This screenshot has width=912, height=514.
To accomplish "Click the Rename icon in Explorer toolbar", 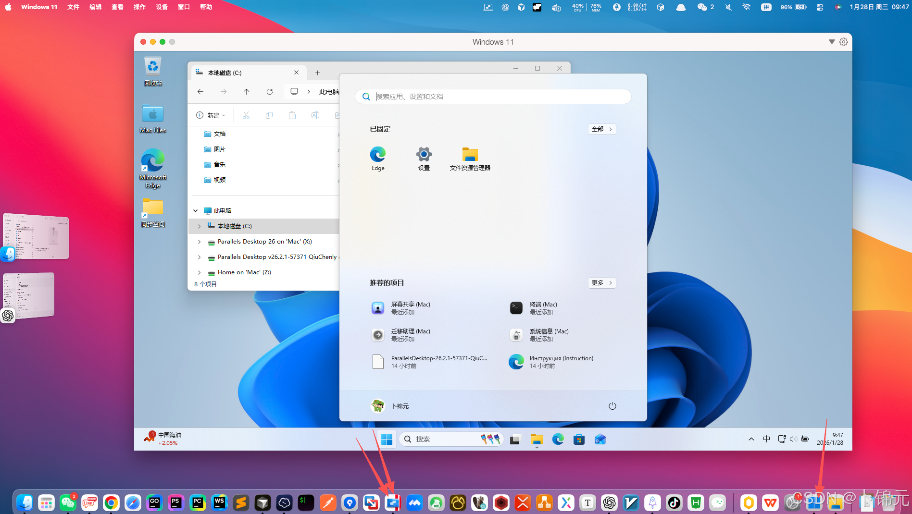I will click(x=315, y=115).
